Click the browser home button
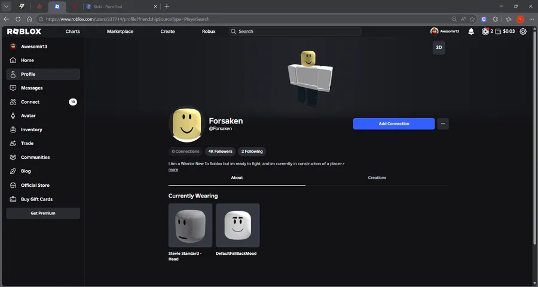The image size is (538, 287). [x=29, y=19]
